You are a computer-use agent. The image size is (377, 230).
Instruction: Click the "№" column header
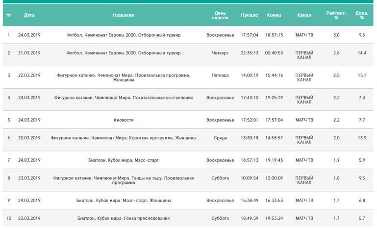click(x=8, y=15)
